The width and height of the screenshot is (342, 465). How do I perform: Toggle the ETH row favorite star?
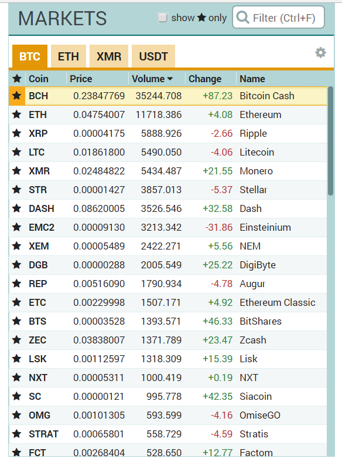(x=17, y=114)
